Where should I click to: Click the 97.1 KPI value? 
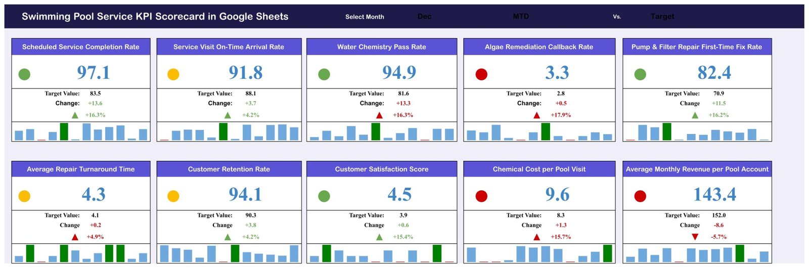94,73
